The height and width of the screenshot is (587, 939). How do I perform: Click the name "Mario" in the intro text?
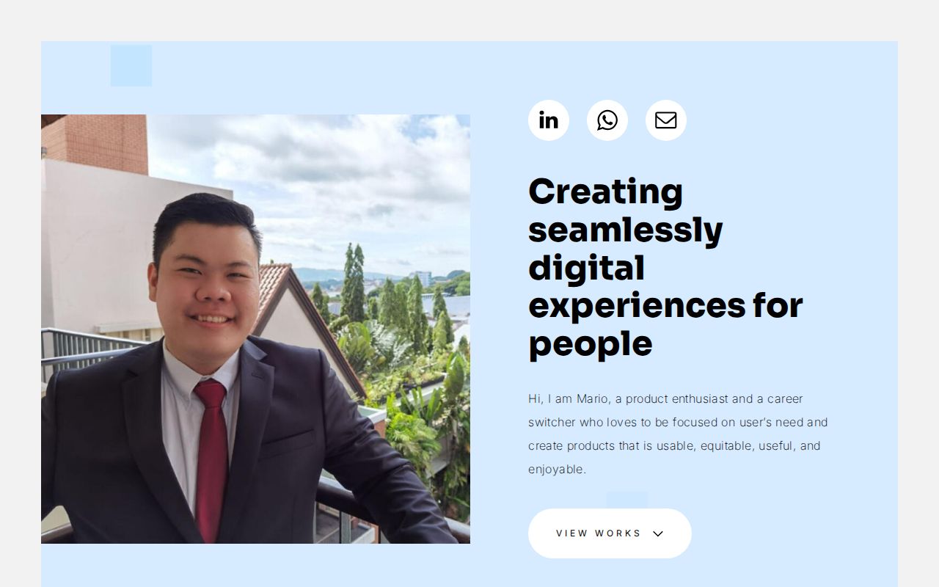point(592,399)
